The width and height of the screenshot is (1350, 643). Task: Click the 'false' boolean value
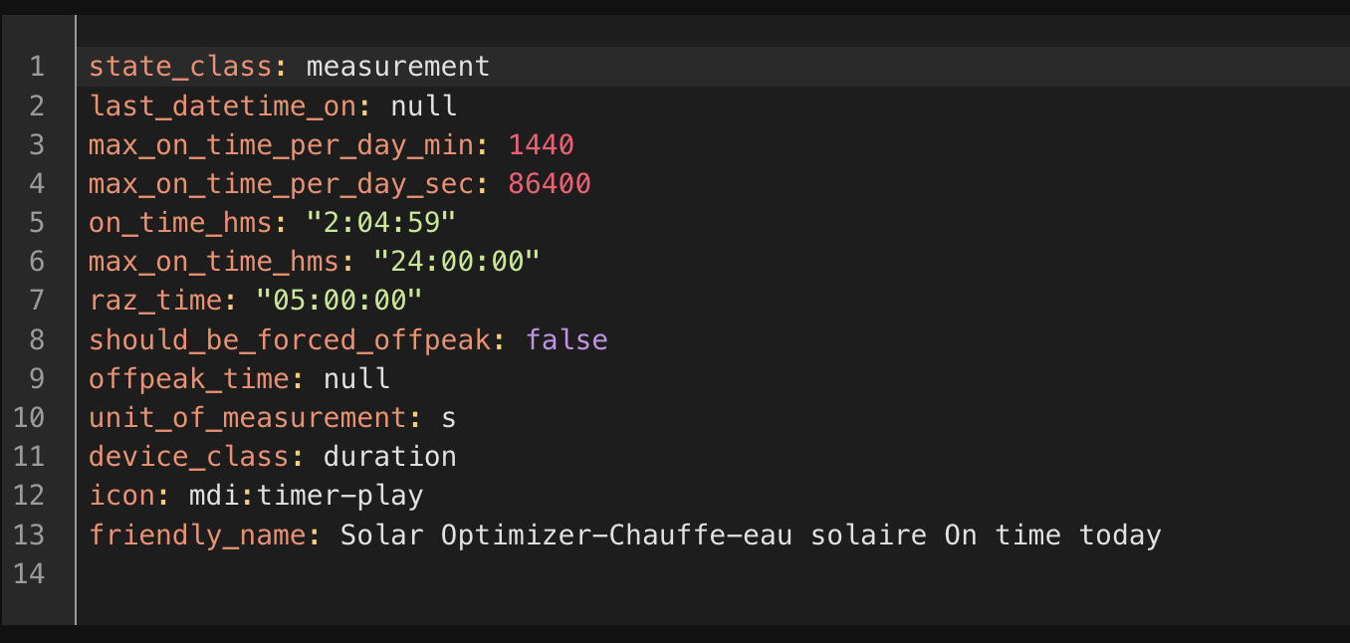(566, 340)
